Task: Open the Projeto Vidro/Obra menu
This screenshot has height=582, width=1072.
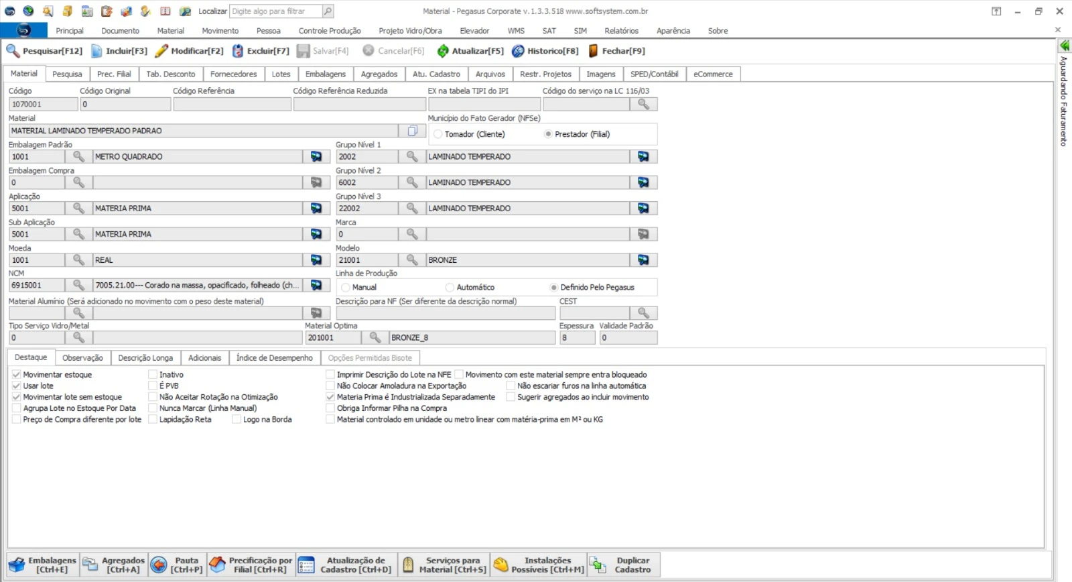Action: coord(410,31)
